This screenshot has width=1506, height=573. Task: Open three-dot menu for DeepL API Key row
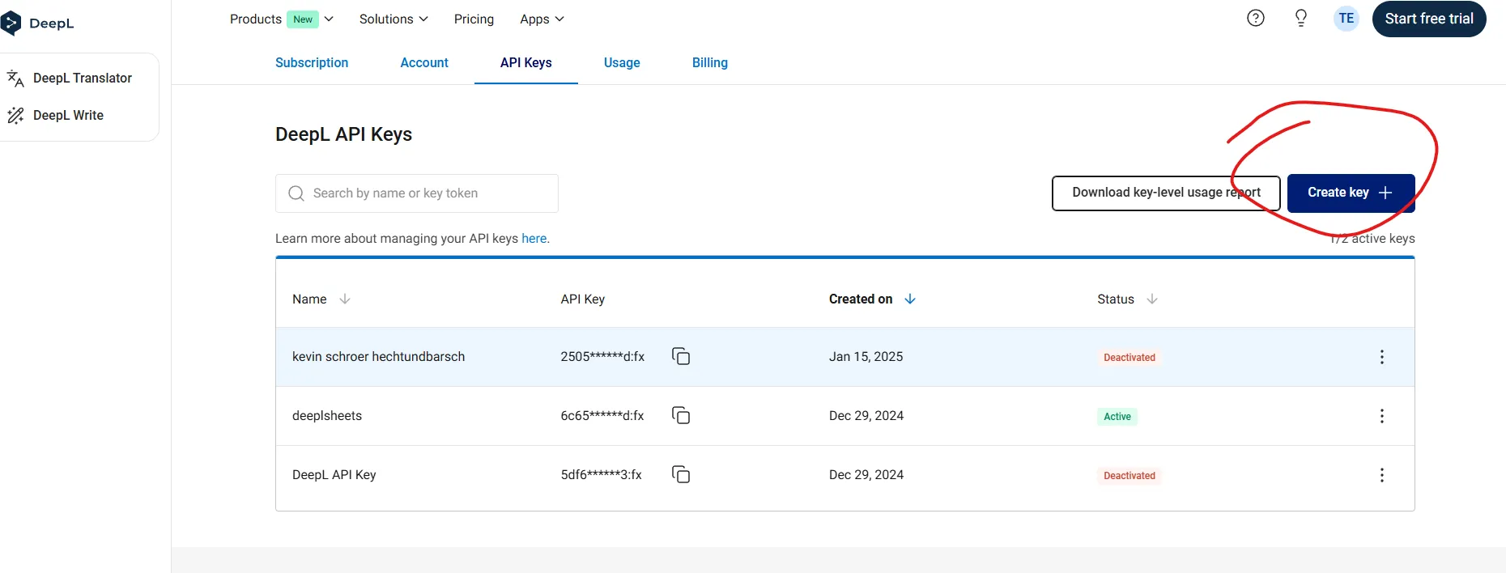point(1381,475)
